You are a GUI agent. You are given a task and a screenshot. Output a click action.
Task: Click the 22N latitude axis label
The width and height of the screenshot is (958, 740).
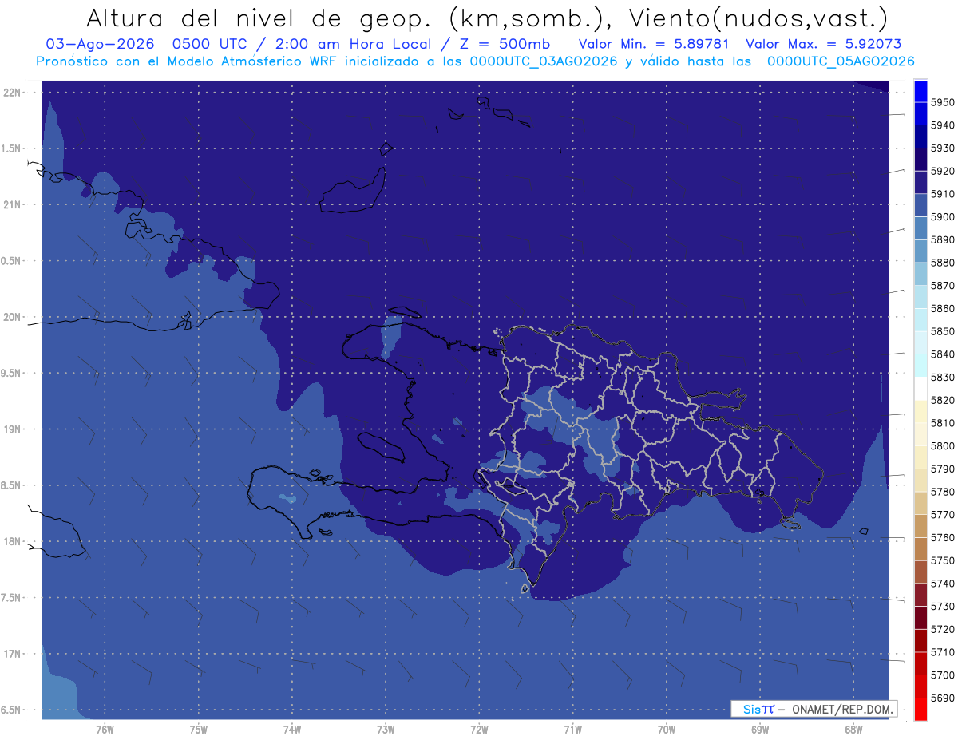coord(12,93)
